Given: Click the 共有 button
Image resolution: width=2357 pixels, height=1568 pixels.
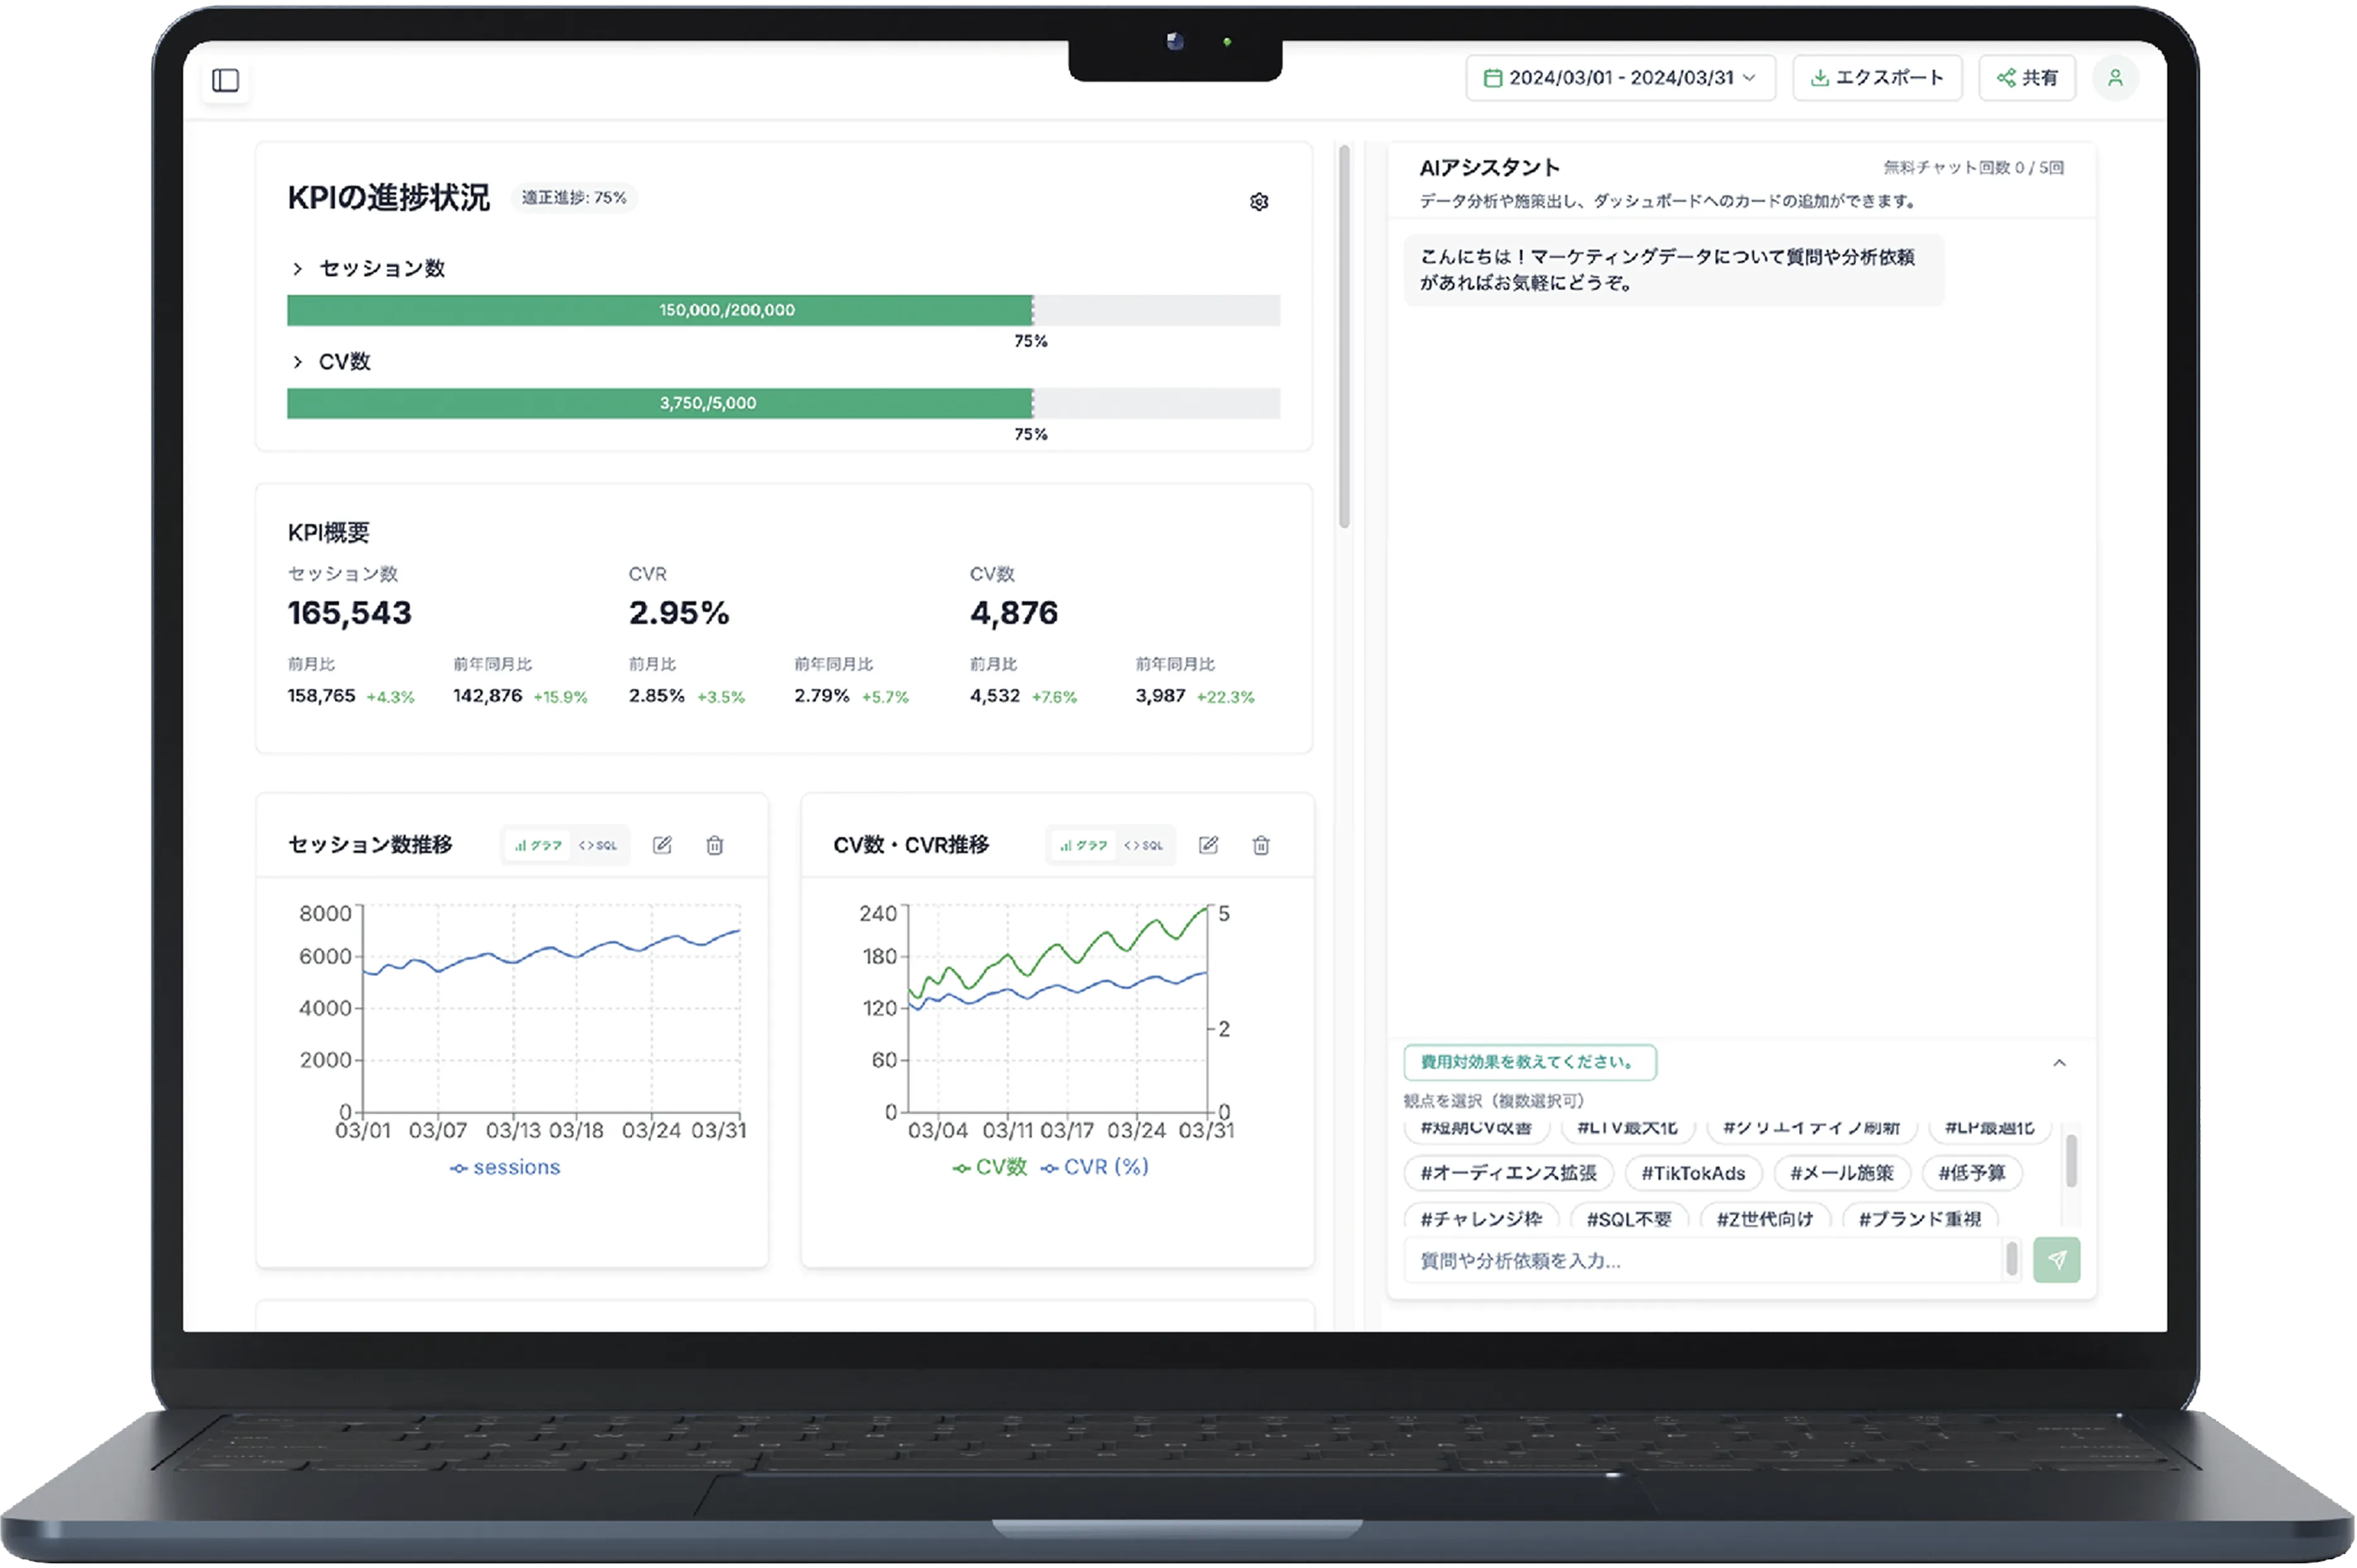Looking at the screenshot, I should (2027, 78).
